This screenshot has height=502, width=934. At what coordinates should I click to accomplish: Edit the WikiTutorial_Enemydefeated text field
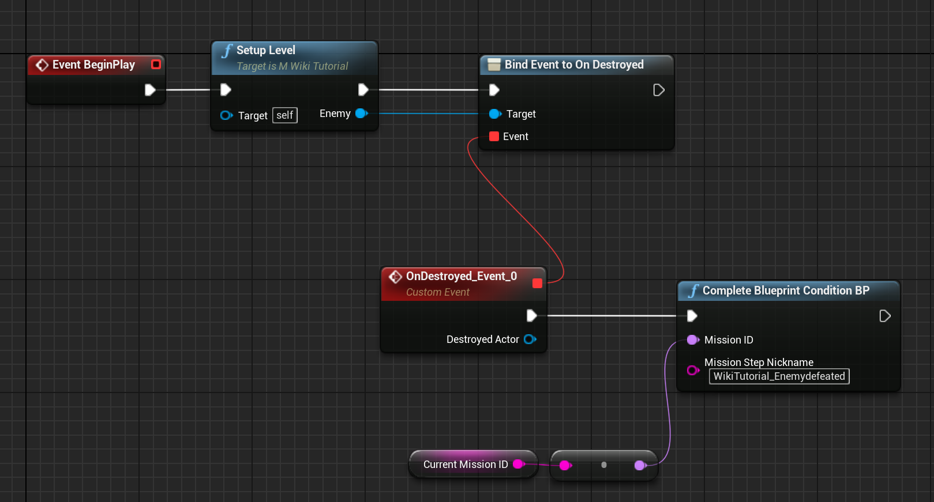coord(779,376)
